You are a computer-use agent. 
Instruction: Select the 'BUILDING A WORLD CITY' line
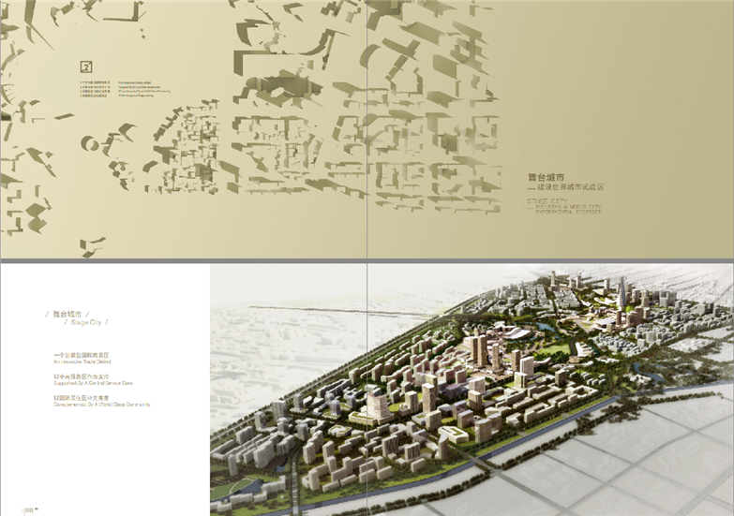coord(568,207)
